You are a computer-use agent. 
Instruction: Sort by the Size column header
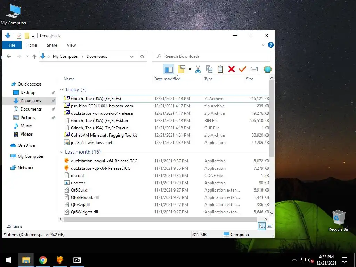tap(250, 79)
